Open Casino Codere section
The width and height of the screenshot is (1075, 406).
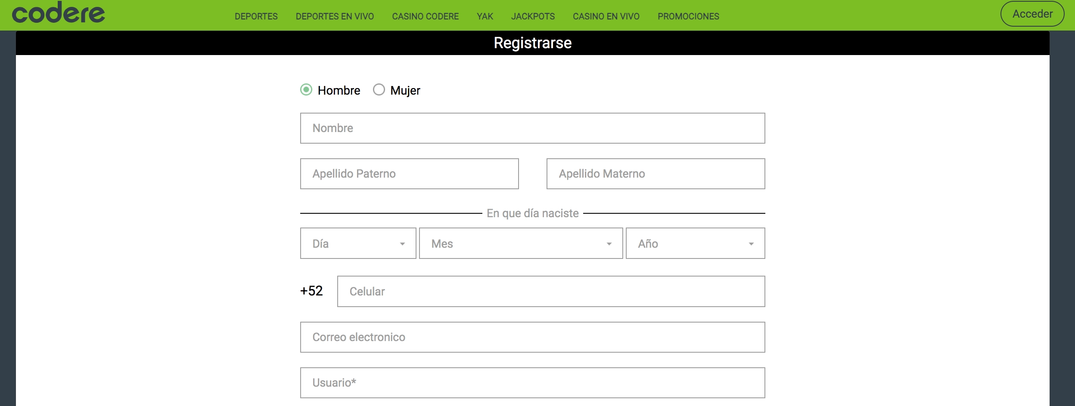[425, 16]
